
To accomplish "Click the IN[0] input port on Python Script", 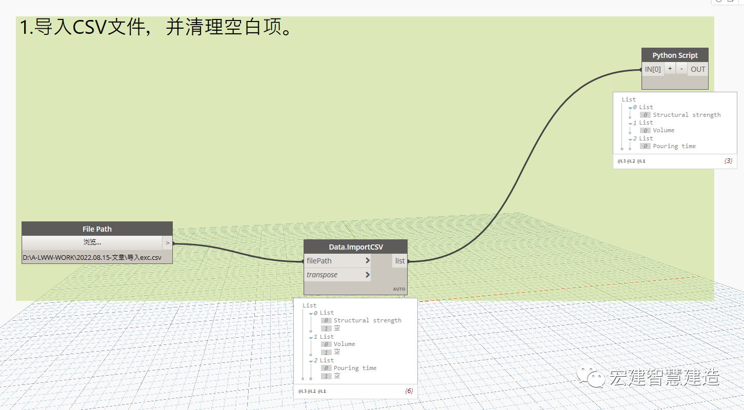I will [653, 69].
